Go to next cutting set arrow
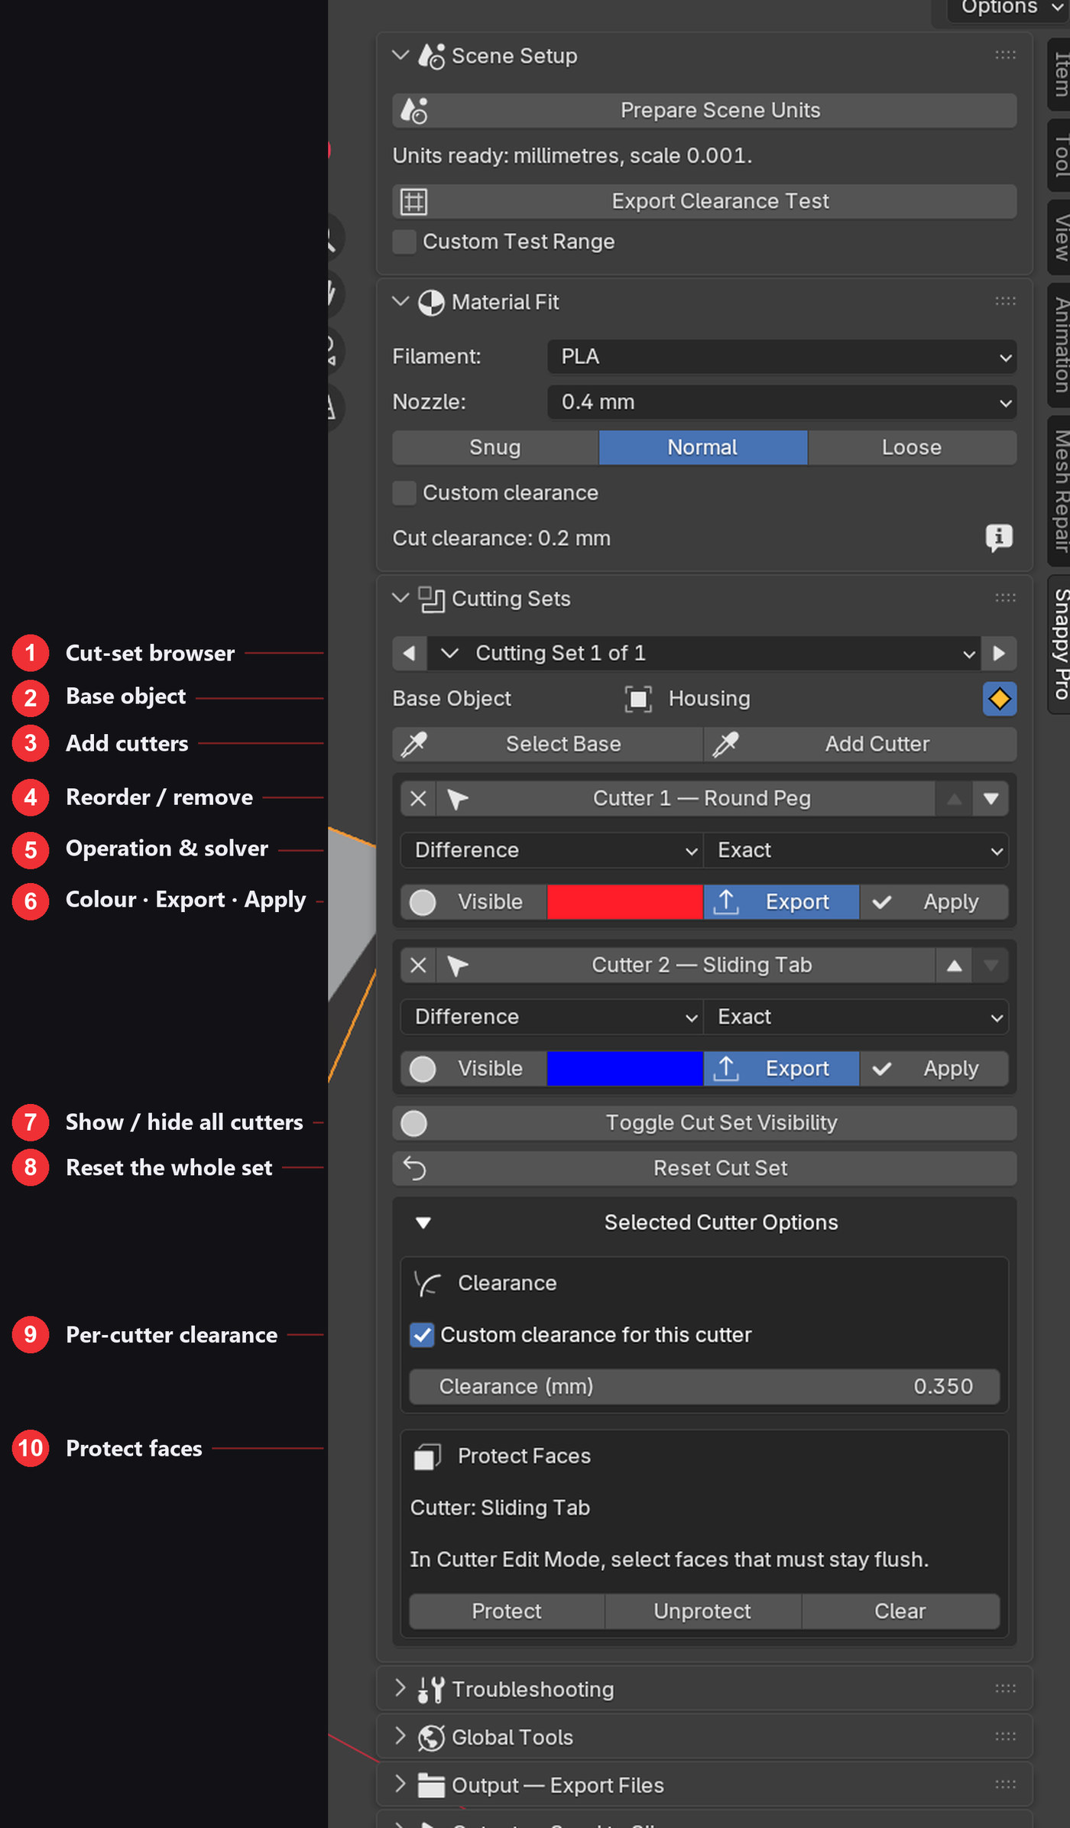Image resolution: width=1070 pixels, height=1828 pixels. pos(999,654)
